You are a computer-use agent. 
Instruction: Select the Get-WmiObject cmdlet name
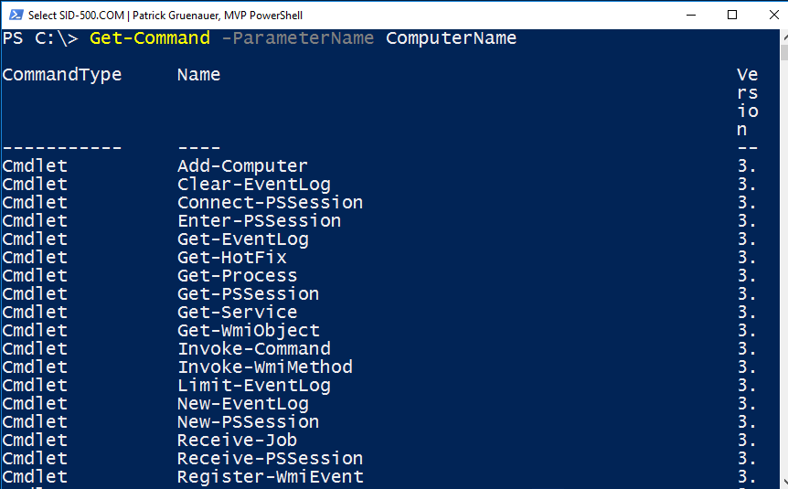point(248,331)
